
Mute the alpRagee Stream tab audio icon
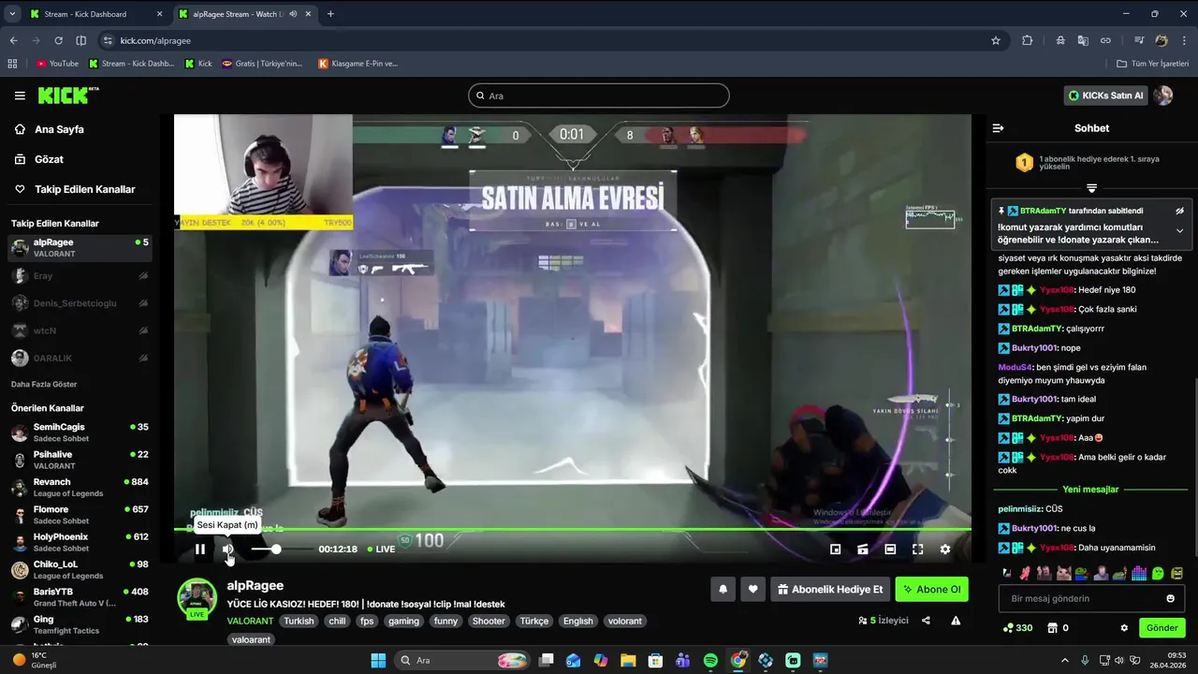(294, 14)
